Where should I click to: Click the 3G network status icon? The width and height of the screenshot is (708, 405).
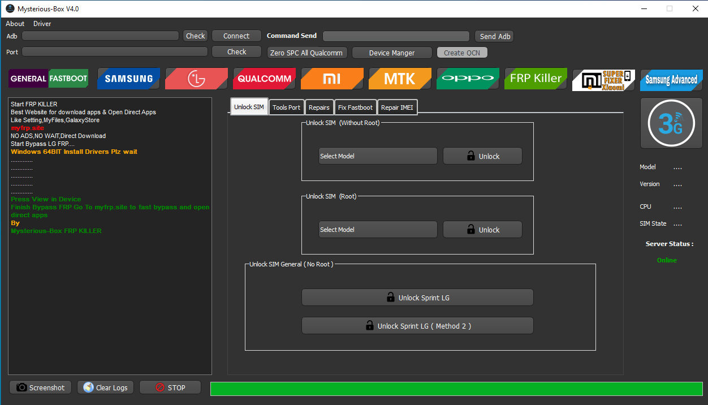(671, 123)
